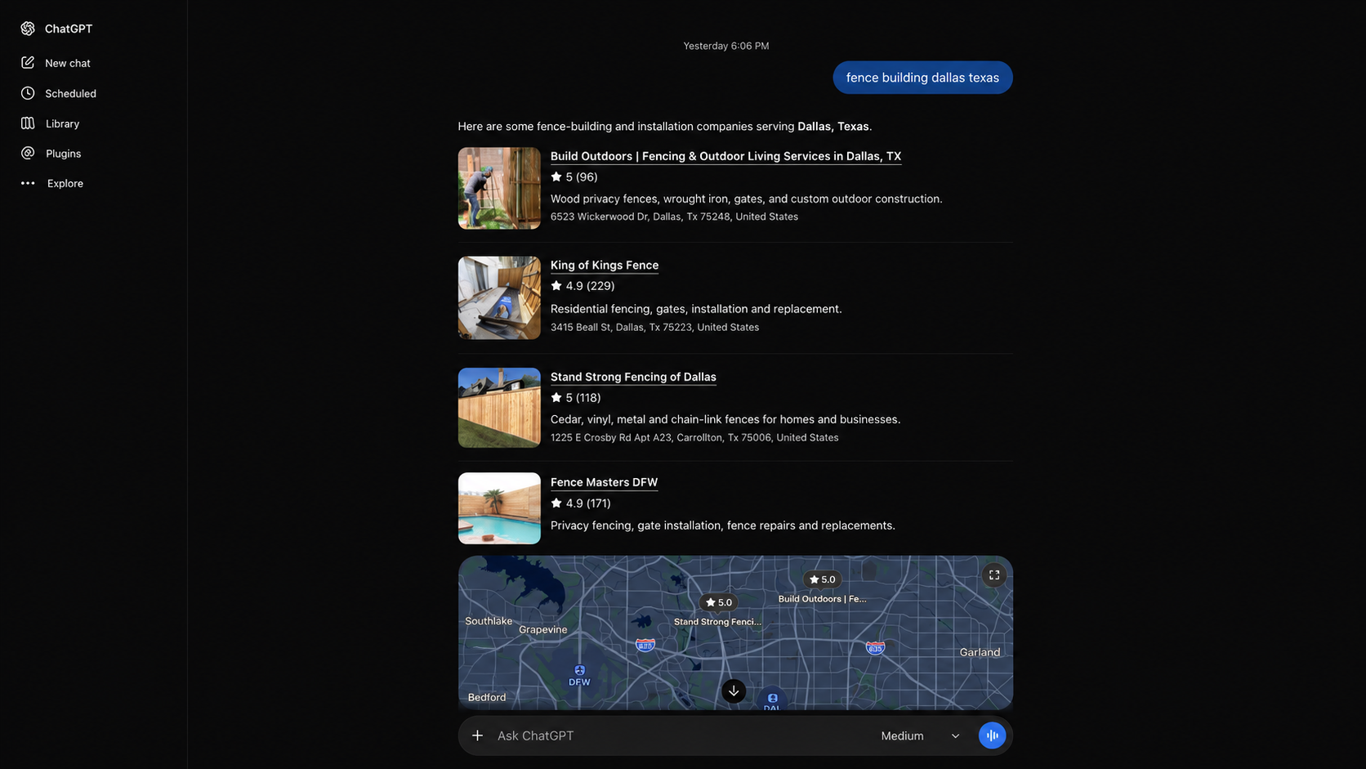Click the New chat pencil icon
1366x769 pixels.
pyautogui.click(x=28, y=63)
